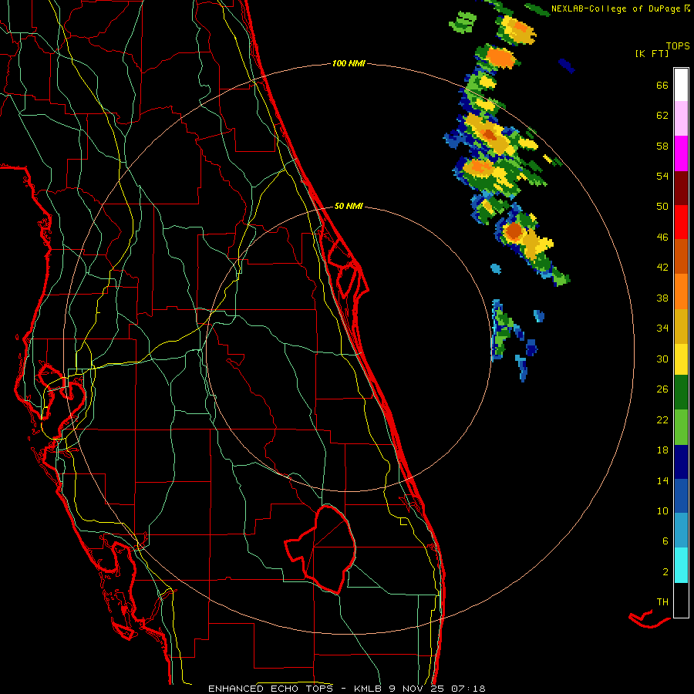Click the "62" scale label
Viewport: 694px width, 694px height.
(x=662, y=116)
